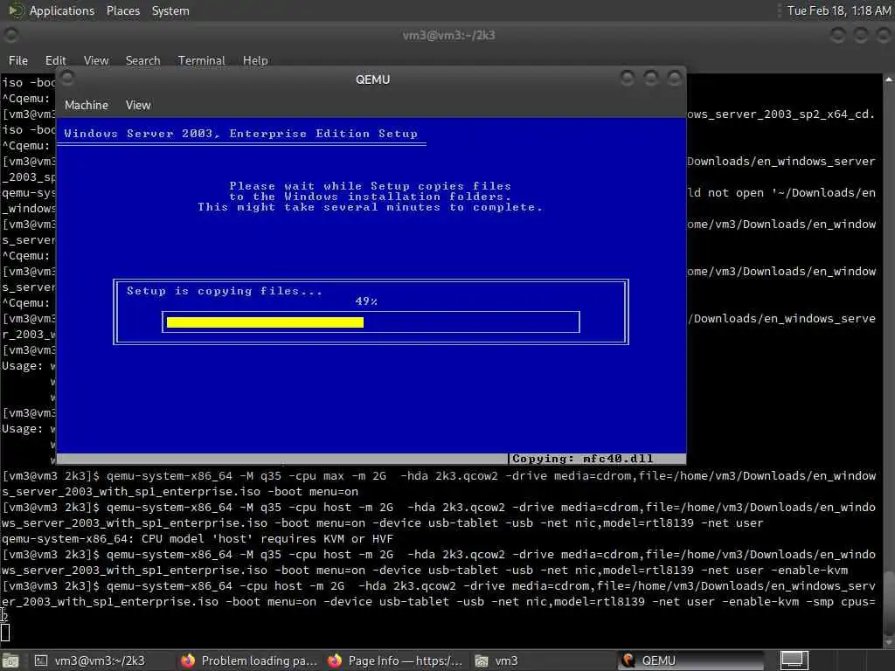Viewport: 895px width, 671px height.
Task: Click the terminal title vm3@vm3:~/2k3
Action: click(x=448, y=35)
